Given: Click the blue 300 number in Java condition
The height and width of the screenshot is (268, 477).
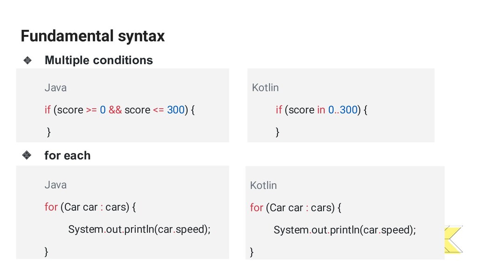Looking at the screenshot, I should tap(176, 110).
